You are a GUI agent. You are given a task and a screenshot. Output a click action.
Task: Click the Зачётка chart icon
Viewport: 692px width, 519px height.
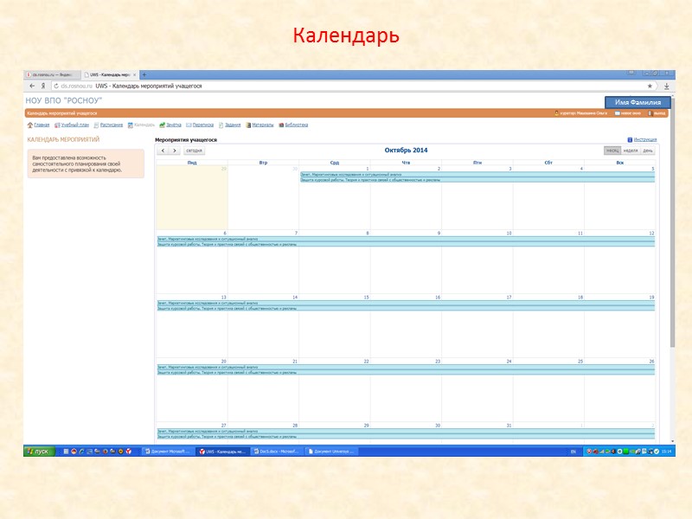click(162, 125)
